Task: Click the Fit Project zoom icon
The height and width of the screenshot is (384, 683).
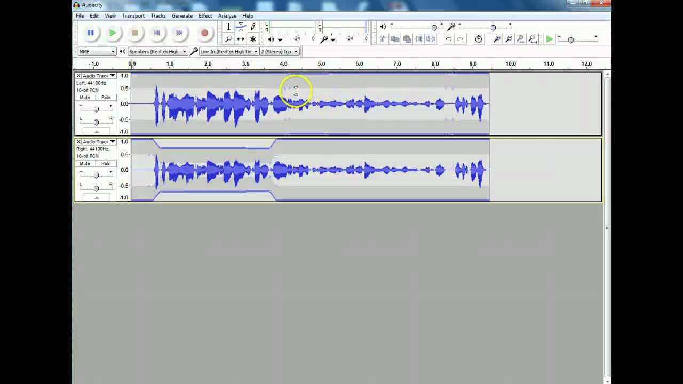Action: point(533,39)
